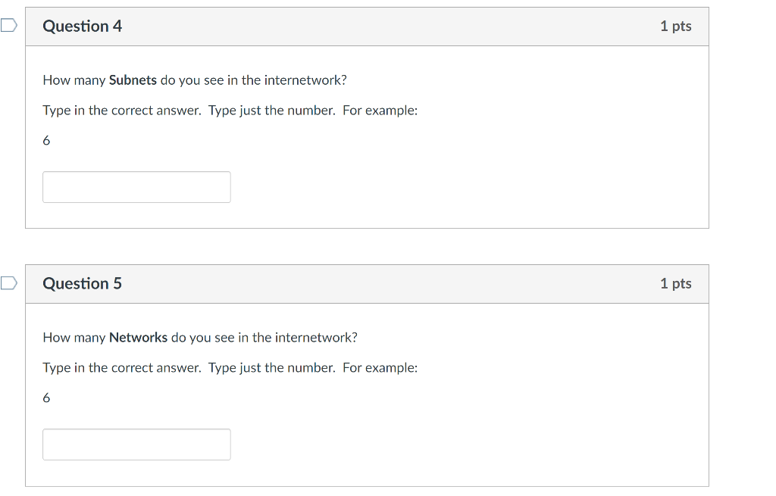Select the bookmark outline next to Question 5
The height and width of the screenshot is (496, 776).
7,282
